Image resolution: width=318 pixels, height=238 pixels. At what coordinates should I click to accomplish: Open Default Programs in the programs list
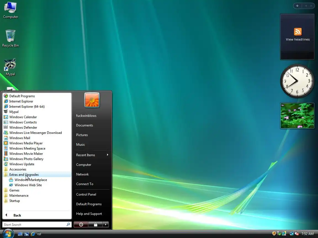37,96
